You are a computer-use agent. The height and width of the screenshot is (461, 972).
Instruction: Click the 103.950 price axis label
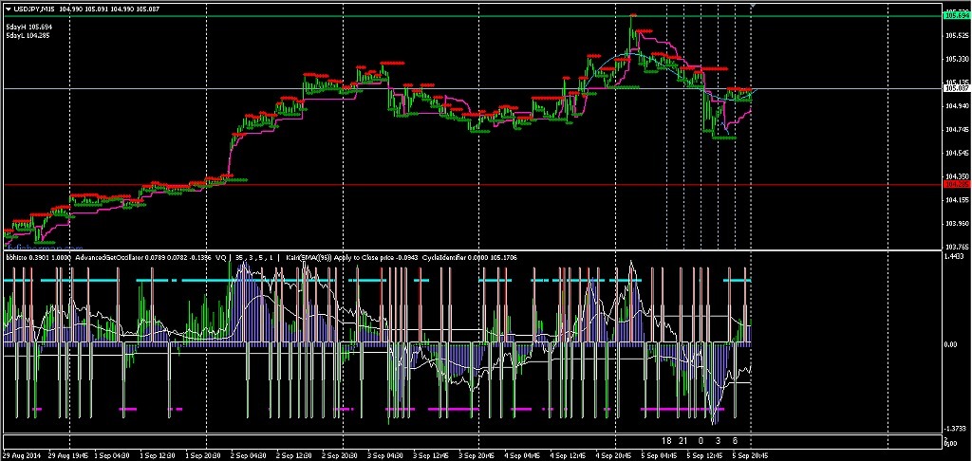(957, 223)
